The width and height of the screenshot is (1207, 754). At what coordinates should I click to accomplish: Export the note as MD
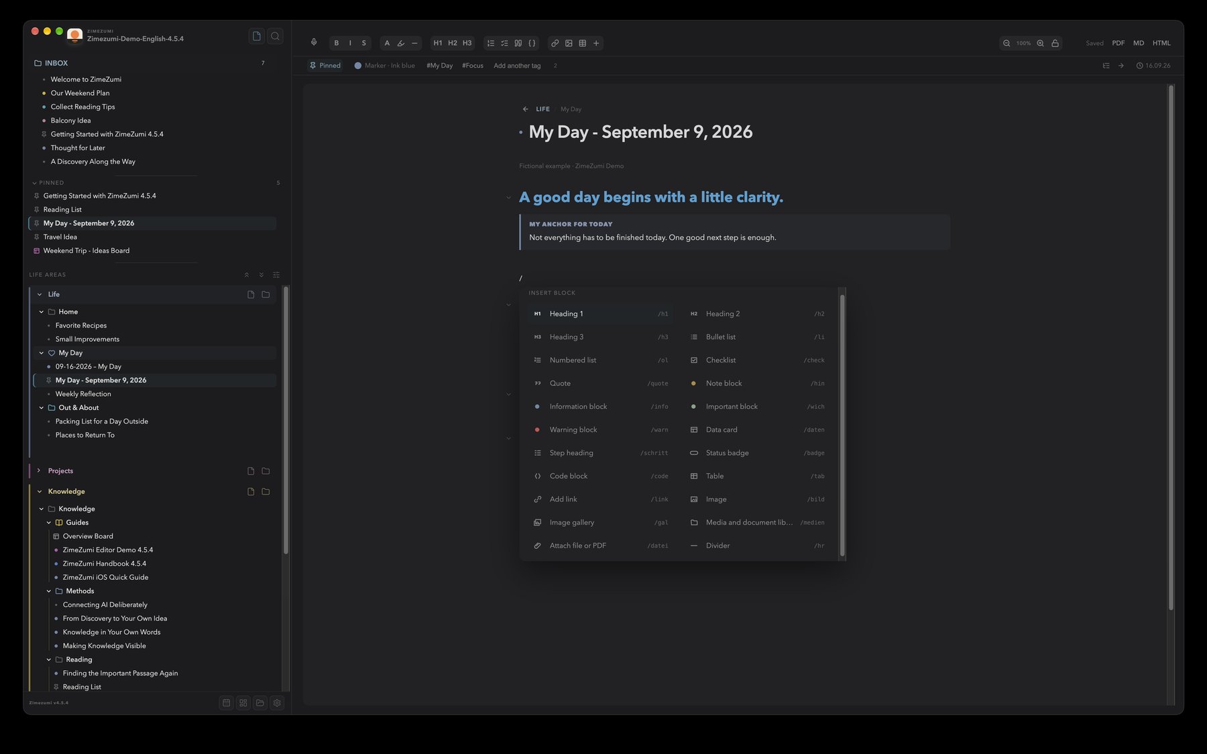[1139, 43]
